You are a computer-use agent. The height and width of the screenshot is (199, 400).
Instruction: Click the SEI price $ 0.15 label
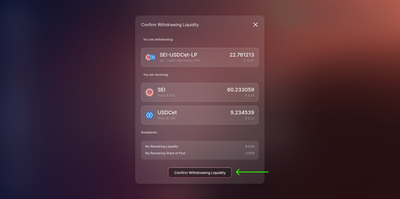166,95
